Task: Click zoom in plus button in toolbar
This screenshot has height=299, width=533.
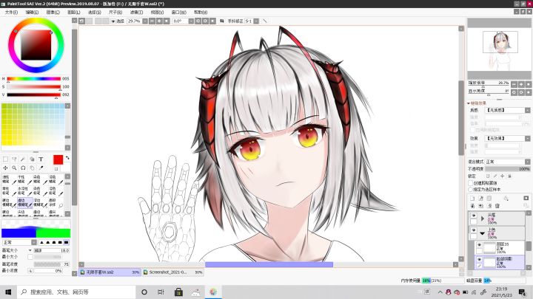Action: point(159,21)
